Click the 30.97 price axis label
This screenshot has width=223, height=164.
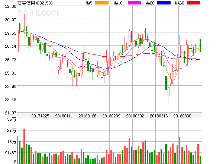[x=10, y=20]
